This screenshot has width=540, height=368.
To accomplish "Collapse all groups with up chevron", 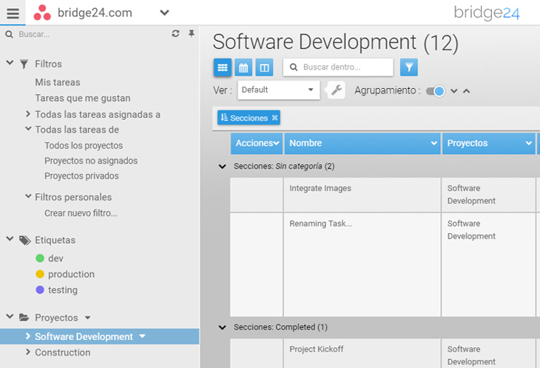I will click(466, 91).
